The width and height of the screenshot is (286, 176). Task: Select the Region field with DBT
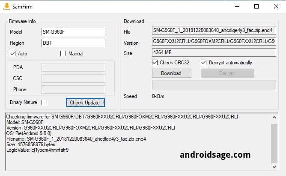(73, 43)
